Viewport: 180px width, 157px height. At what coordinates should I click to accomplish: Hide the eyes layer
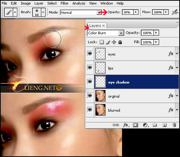coord(90,54)
